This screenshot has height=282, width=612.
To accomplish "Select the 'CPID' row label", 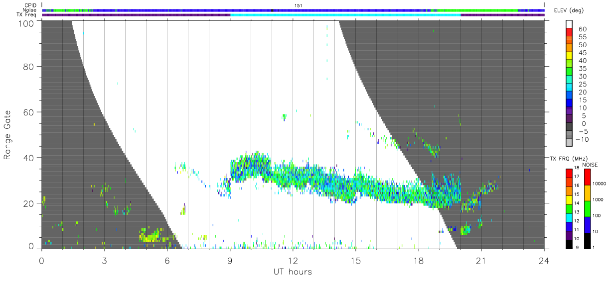I will tap(30, 5).
